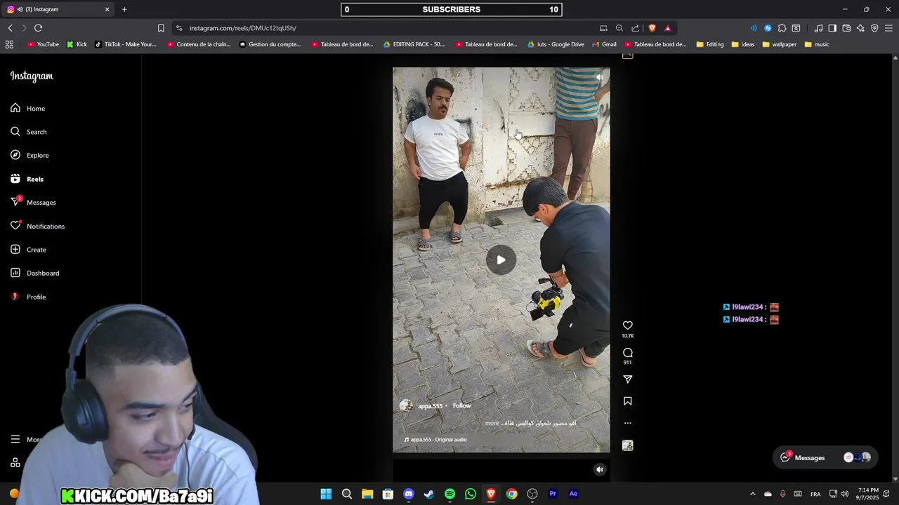899x505 pixels.
Task: Open Premiere Pro from taskbar
Action: (553, 494)
